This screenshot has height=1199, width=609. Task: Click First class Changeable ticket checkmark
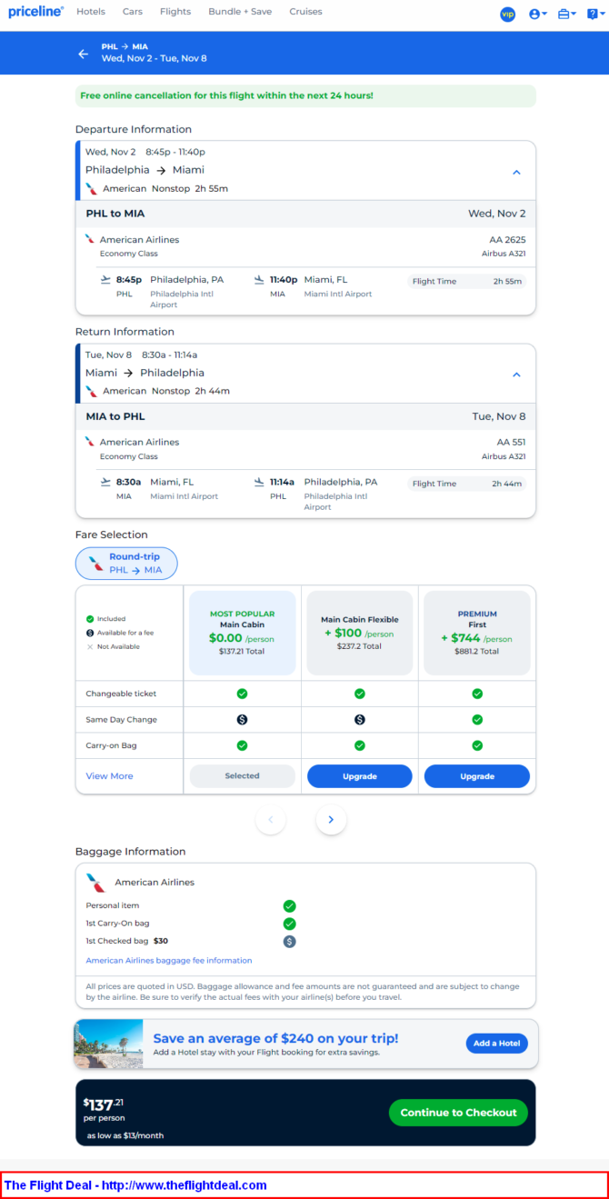tap(477, 694)
